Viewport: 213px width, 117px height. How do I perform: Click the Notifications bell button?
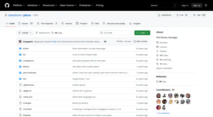165,15
